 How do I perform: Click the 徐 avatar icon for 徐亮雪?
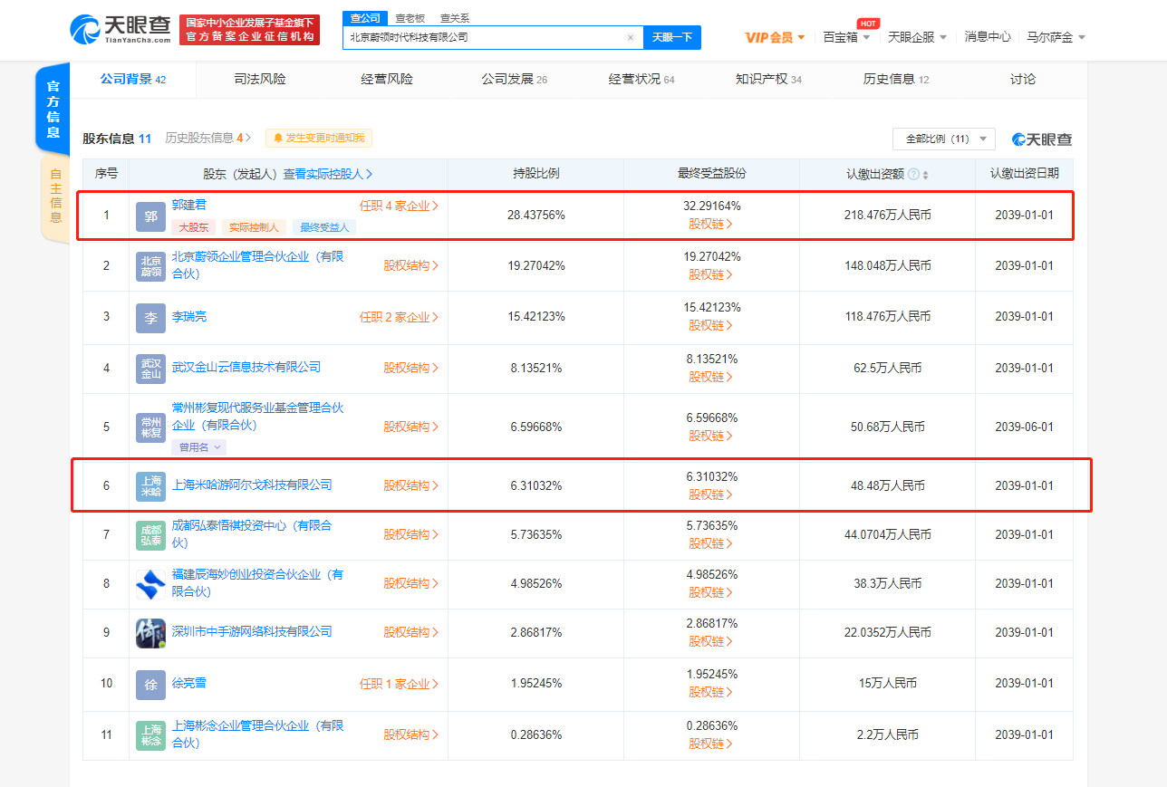[x=151, y=684]
